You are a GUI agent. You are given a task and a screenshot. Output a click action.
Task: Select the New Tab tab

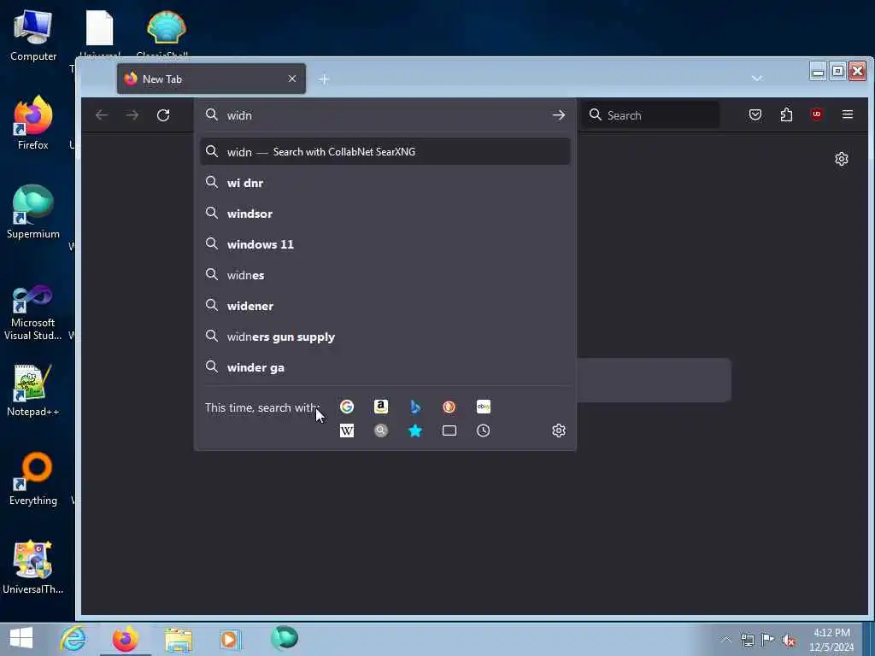211,79
